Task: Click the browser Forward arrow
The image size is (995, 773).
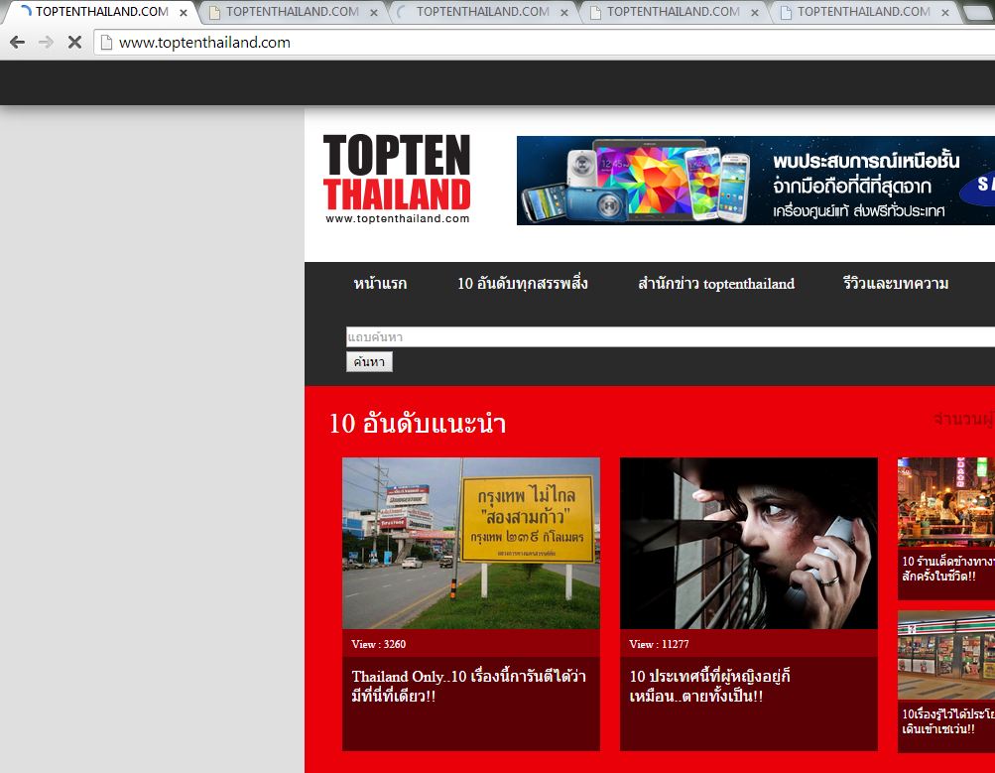Action: pos(46,43)
